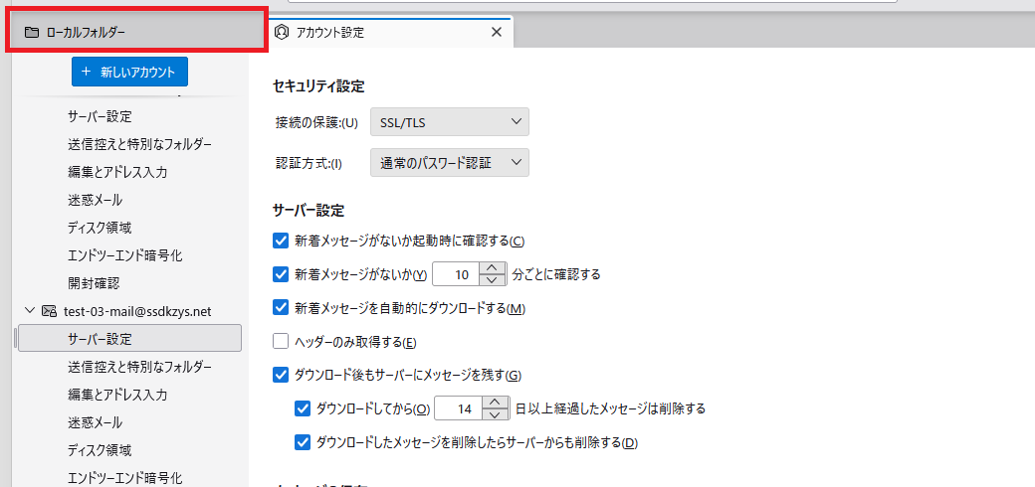1035x487 pixels.
Task: Click the local folder icon in tab
Action: tap(31, 32)
